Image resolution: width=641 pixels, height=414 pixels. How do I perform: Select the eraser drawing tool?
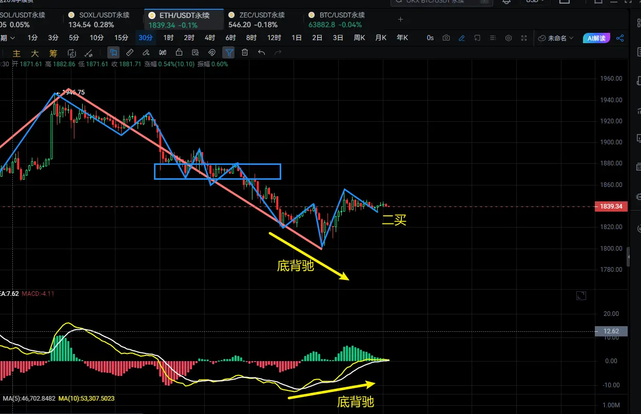coord(146,52)
